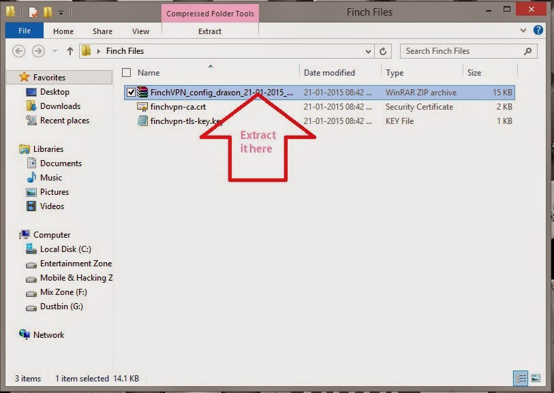This screenshot has width=554, height=393.
Task: Click the folder icon in address bar
Action: [86, 51]
